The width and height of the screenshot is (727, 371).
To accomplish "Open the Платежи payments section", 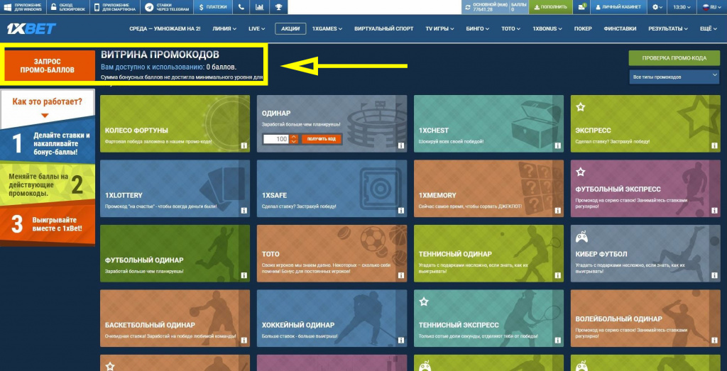I will [x=213, y=7].
